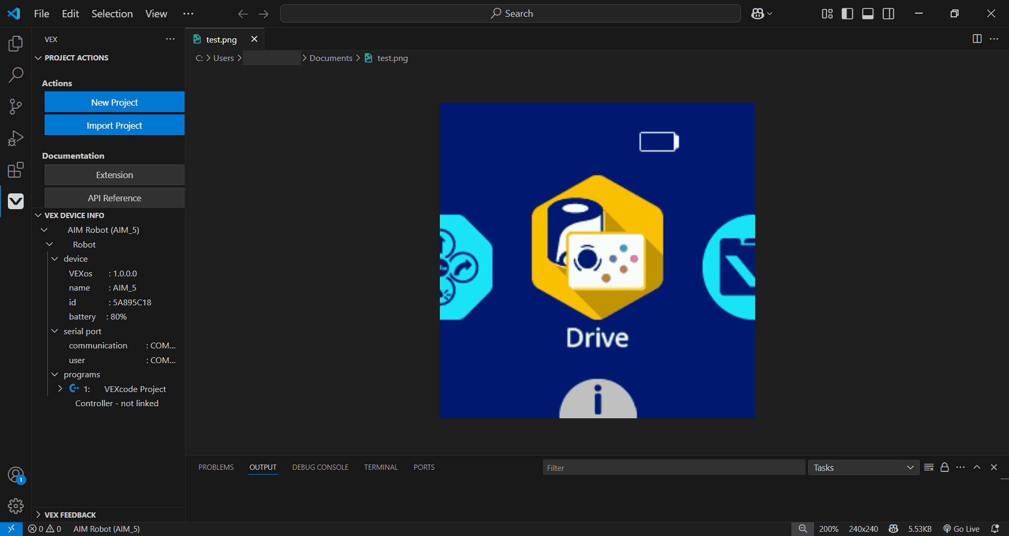Open the Run and Debug view

click(15, 138)
